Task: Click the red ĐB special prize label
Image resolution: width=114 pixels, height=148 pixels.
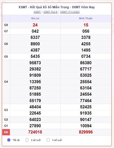Action: pos(6,132)
